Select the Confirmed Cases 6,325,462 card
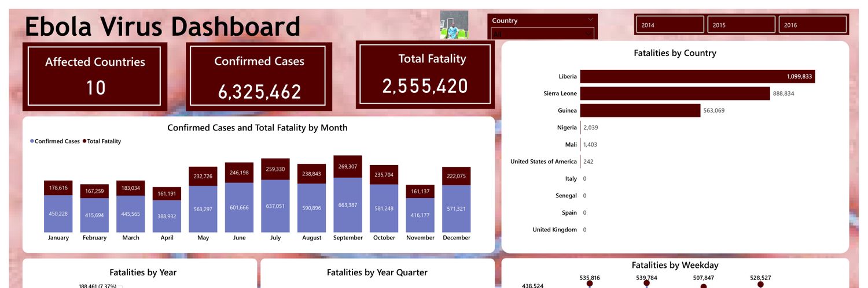 click(x=259, y=76)
